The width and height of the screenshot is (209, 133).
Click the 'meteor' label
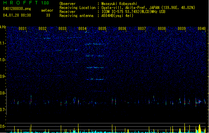(x=47, y=10)
